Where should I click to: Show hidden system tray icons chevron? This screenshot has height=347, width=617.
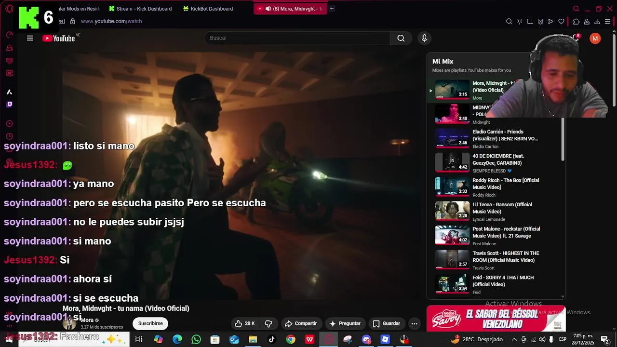[514, 340]
